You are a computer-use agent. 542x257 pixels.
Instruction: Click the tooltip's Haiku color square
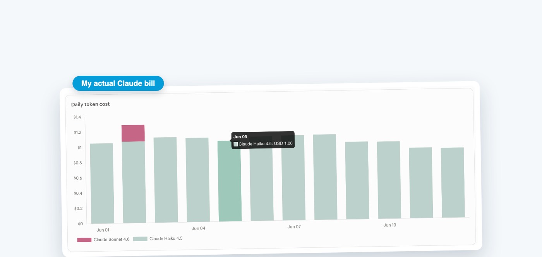point(236,144)
